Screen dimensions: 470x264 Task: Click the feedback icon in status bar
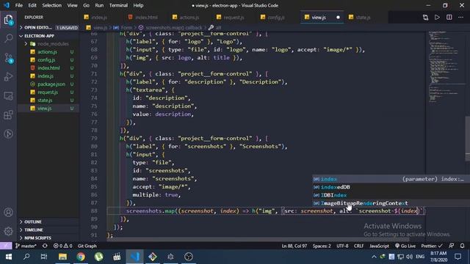(x=452, y=246)
